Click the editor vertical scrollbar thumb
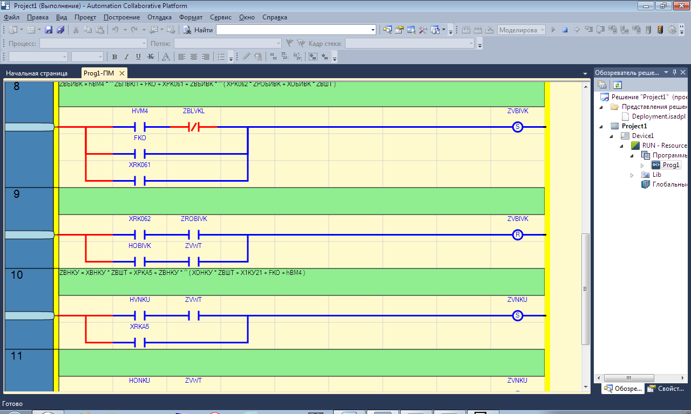Image resolution: width=691 pixels, height=414 pixels. click(586, 289)
